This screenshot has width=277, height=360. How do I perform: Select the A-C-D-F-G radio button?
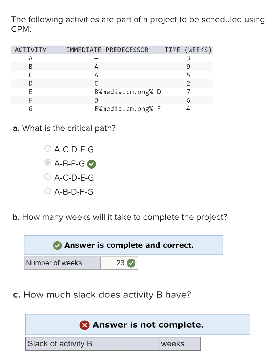(x=48, y=148)
